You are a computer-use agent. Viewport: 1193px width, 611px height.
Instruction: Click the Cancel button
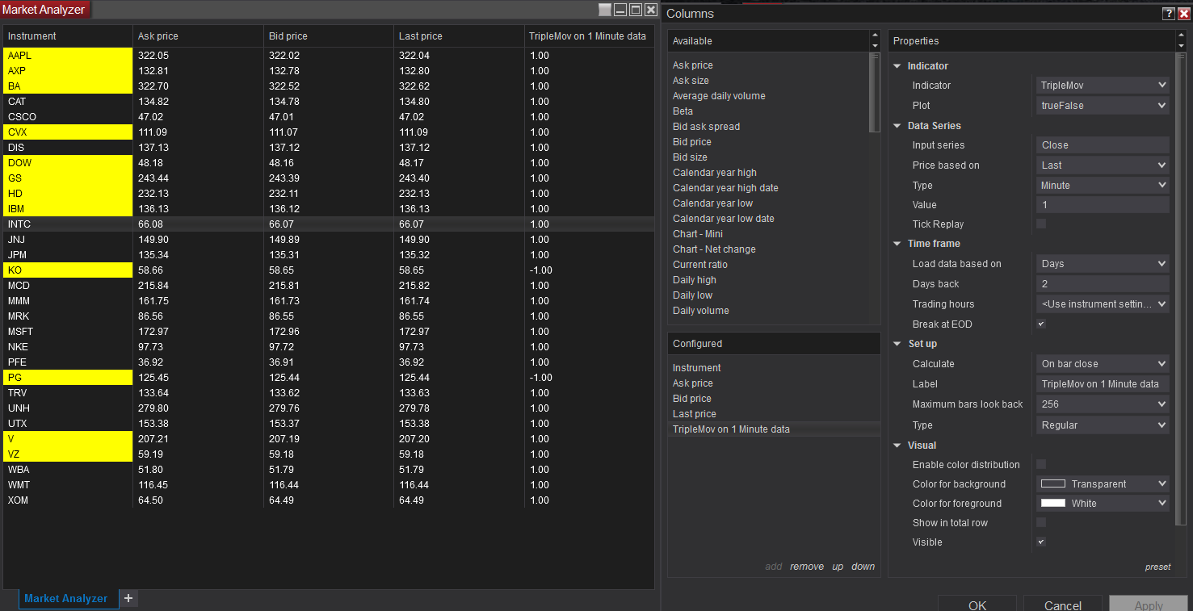[1063, 605]
